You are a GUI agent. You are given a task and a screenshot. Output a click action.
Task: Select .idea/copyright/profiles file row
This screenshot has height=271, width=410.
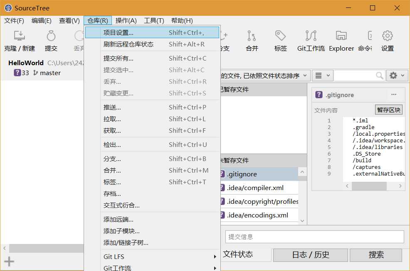point(259,202)
